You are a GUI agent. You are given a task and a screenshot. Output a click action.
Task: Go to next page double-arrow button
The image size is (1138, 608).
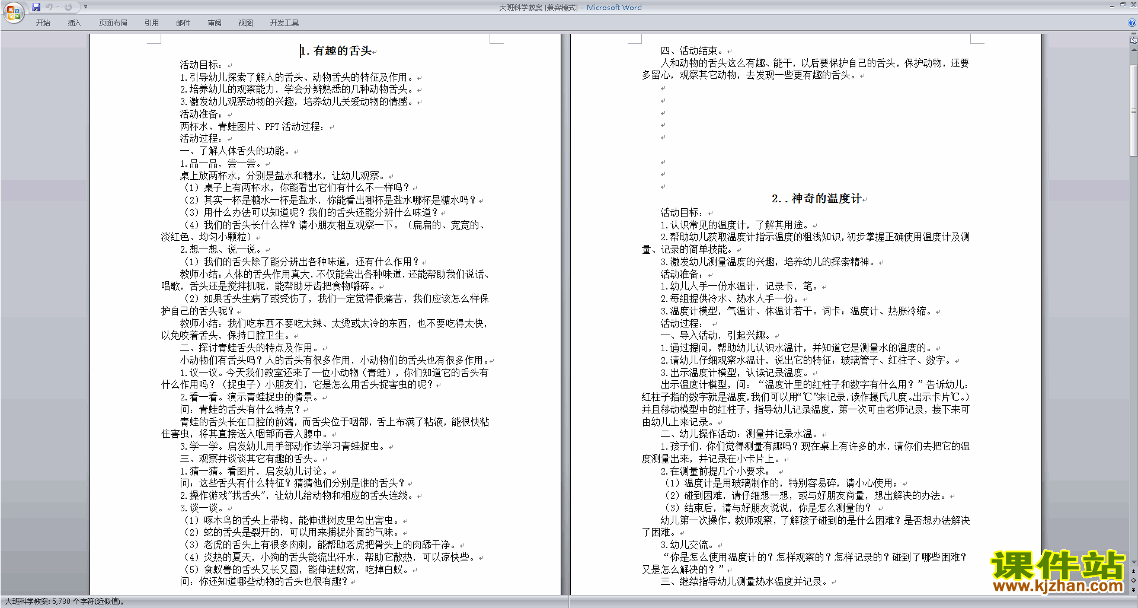click(1134, 590)
